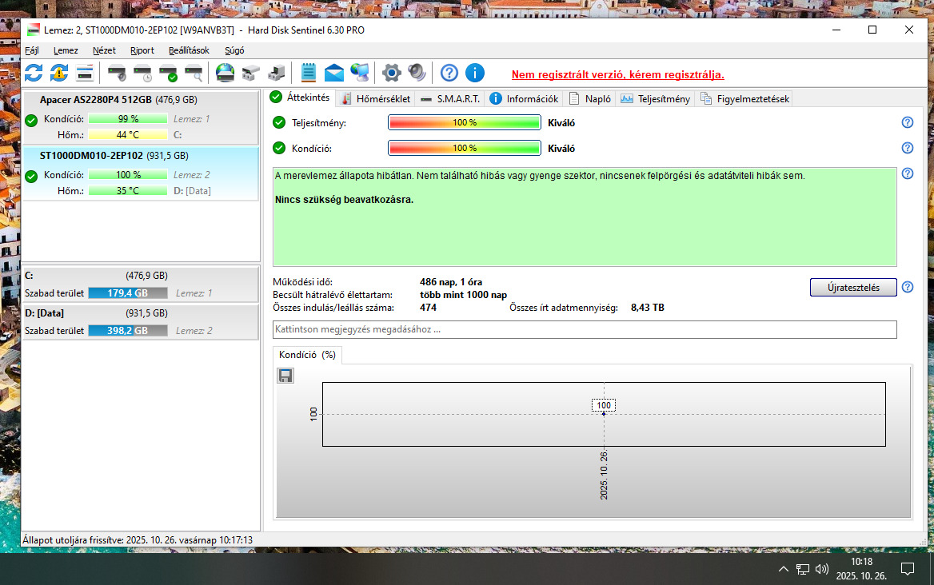Click help icon beside the green status text
Image resolution: width=934 pixels, height=585 pixels.
click(907, 173)
